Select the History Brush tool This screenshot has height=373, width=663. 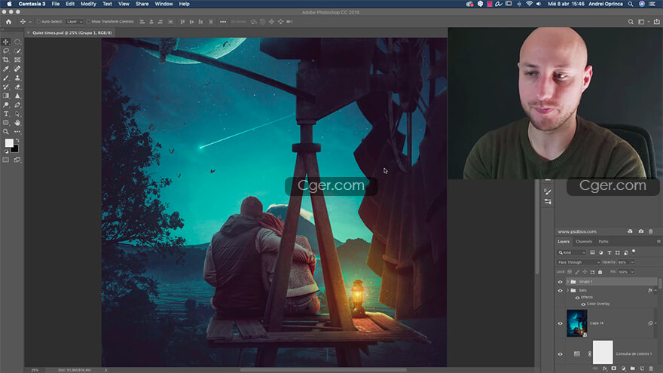pyautogui.click(x=6, y=87)
